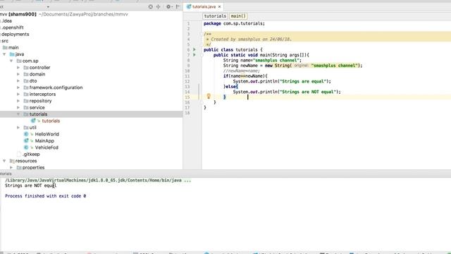Switch to the tutorials.java editor tab
Screen dimensions: 451x254
tap(204, 6)
